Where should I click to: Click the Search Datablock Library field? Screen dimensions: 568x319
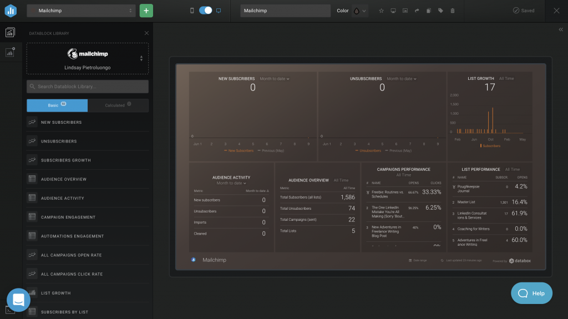pos(88,87)
